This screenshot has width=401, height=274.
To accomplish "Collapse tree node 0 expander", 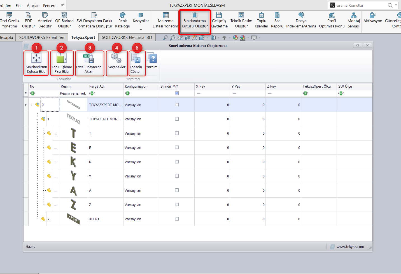I will point(31,105).
